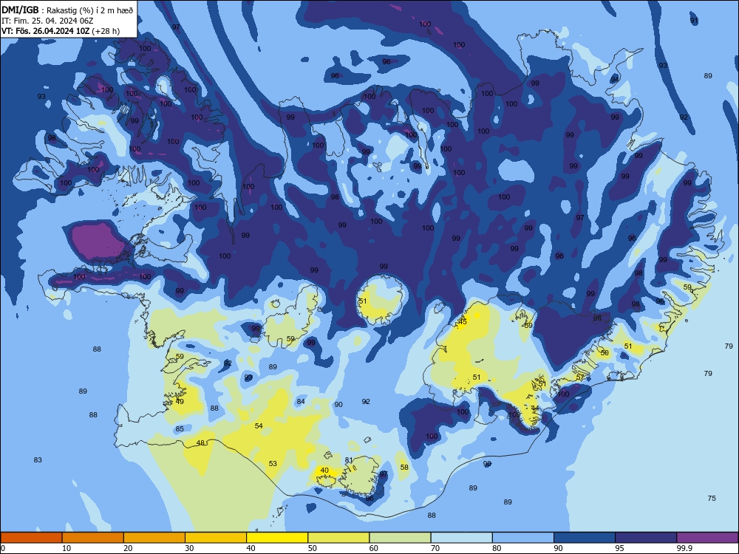Image resolution: width=739 pixels, height=554 pixels.
Task: Pick the 20–30 amber legend swatch
Action: pyautogui.click(x=154, y=538)
